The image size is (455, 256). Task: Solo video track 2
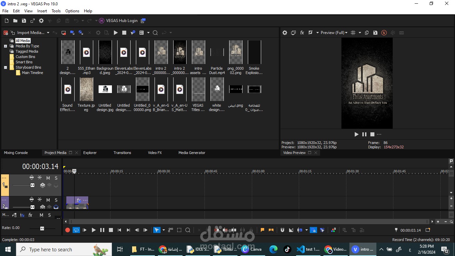[x=56, y=200]
